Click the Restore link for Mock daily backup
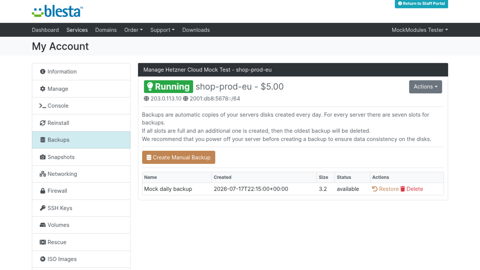 click(x=385, y=189)
